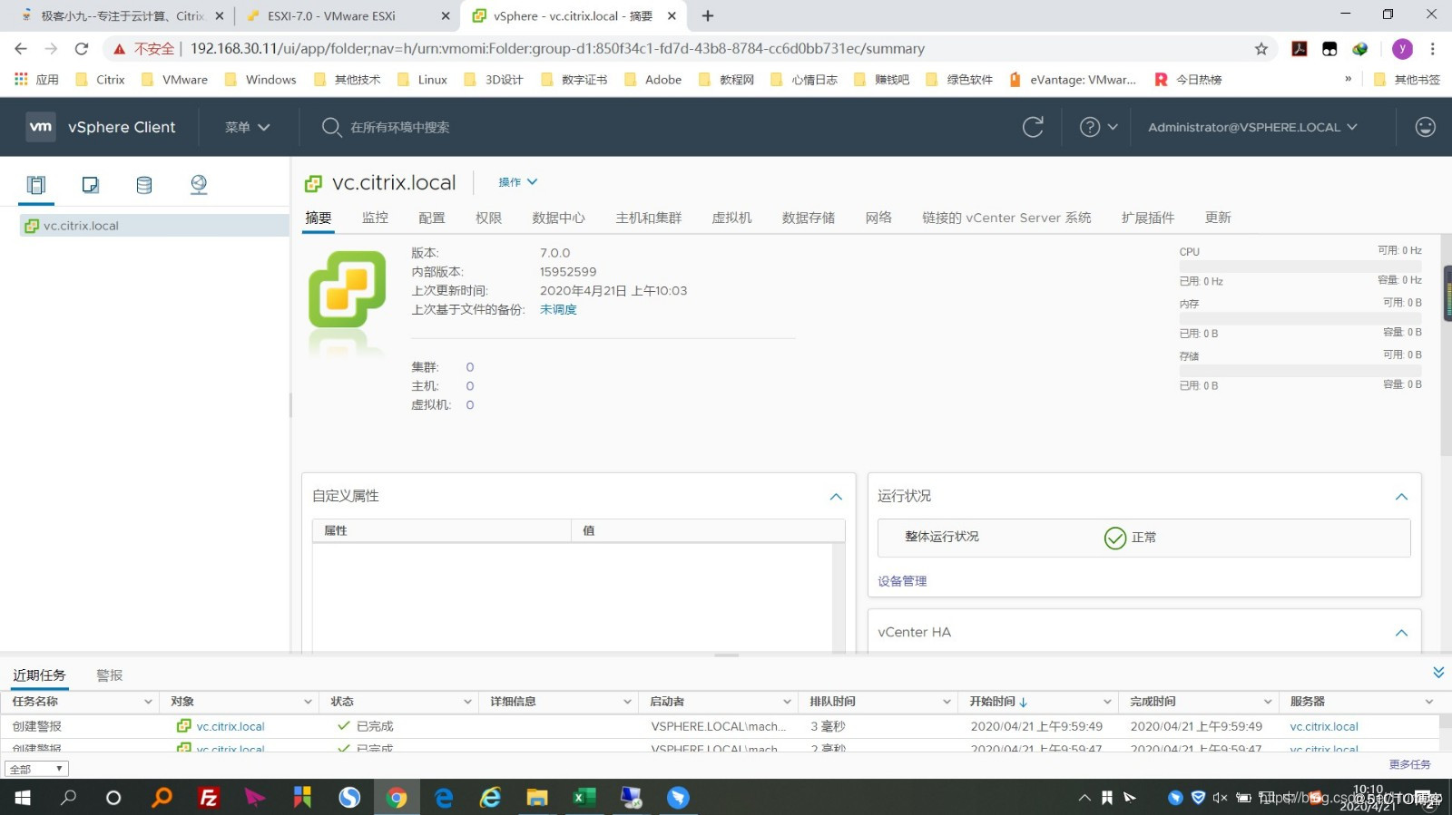Open the help question mark menu
The height and width of the screenshot is (815, 1452).
point(1098,127)
